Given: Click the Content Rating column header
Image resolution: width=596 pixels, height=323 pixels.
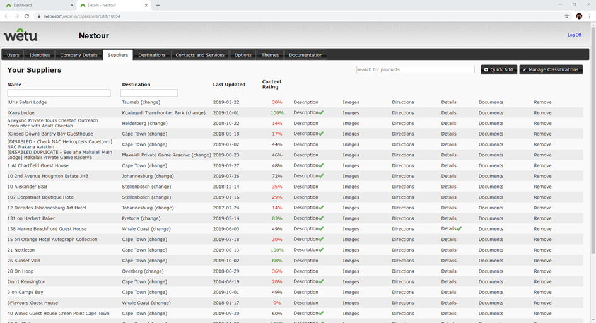Looking at the screenshot, I should point(272,85).
